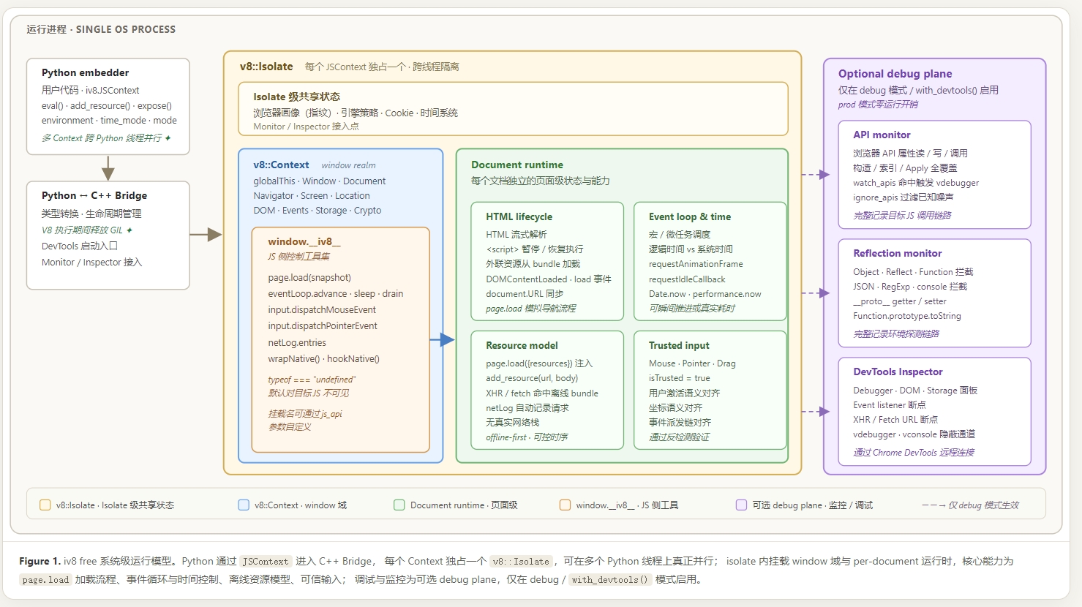
Task: Click the green Document runtime legend square
Action: tap(399, 505)
